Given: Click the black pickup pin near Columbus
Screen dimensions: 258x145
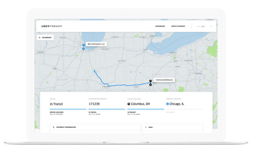Looking at the screenshot, I should [x=150, y=81].
